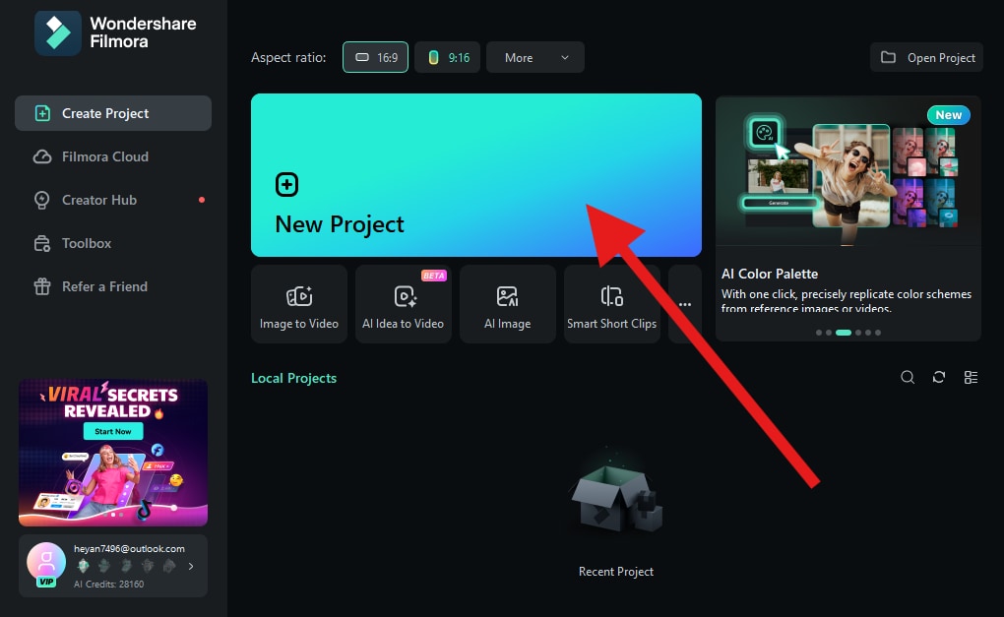Click the Filmora Cloud cloud icon
Screen dimensions: 1004x617
tap(42, 156)
